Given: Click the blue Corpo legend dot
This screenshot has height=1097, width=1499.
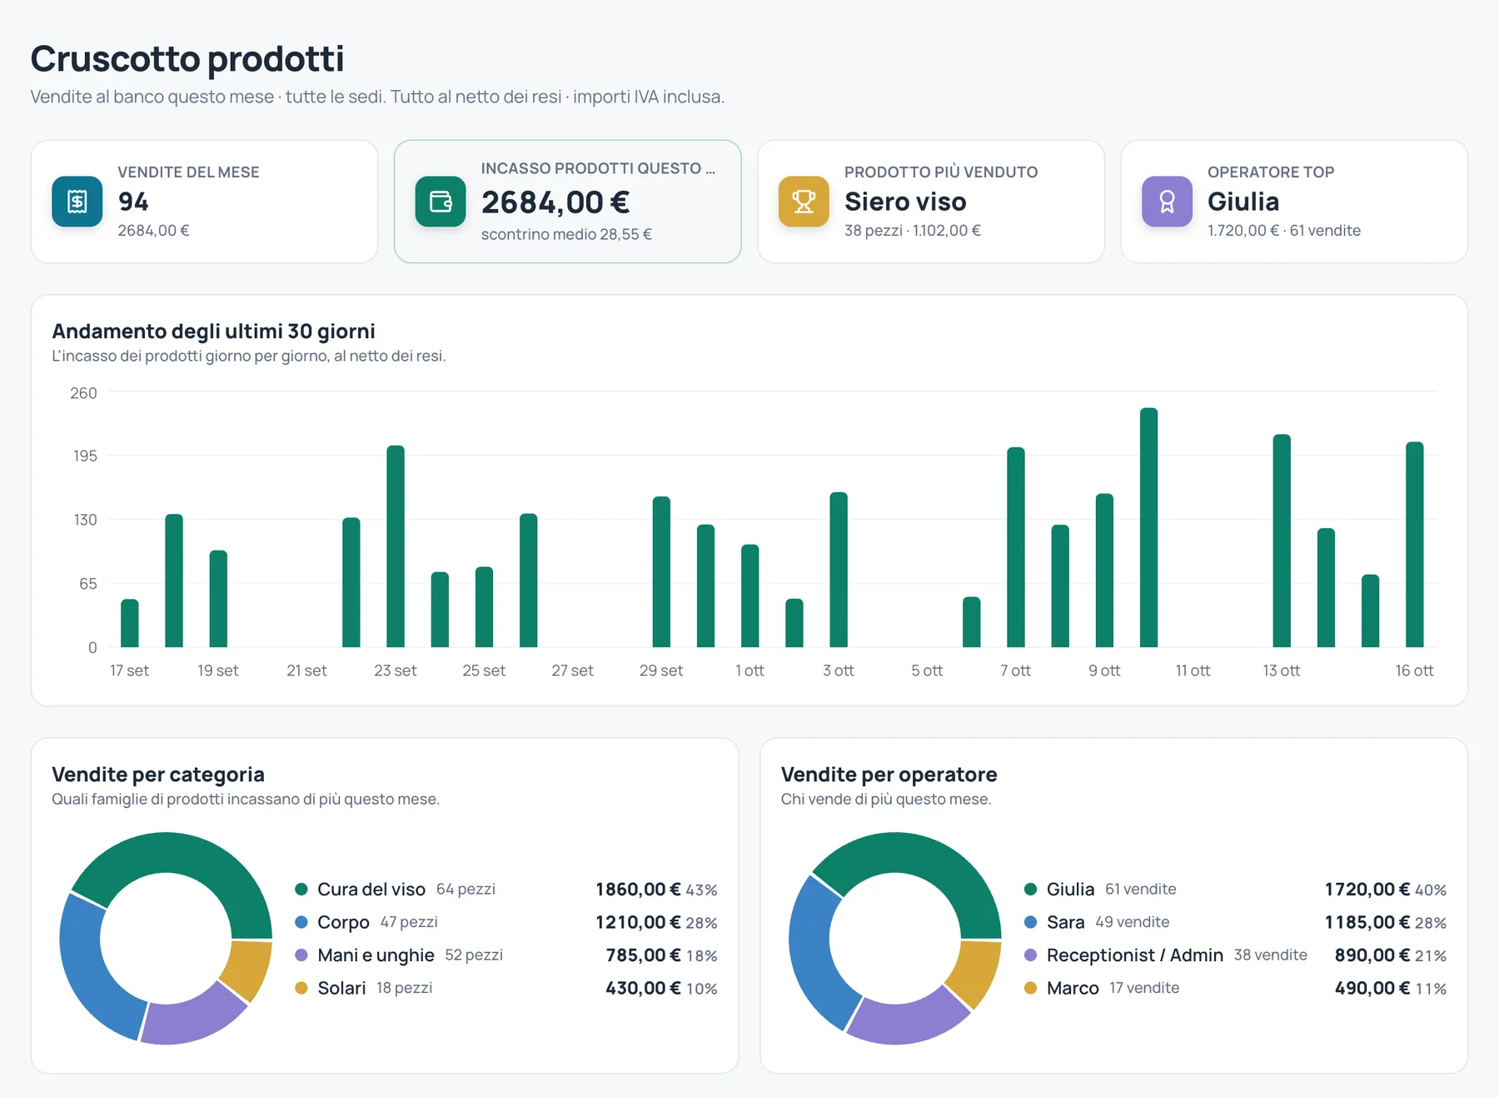Looking at the screenshot, I should click(301, 922).
